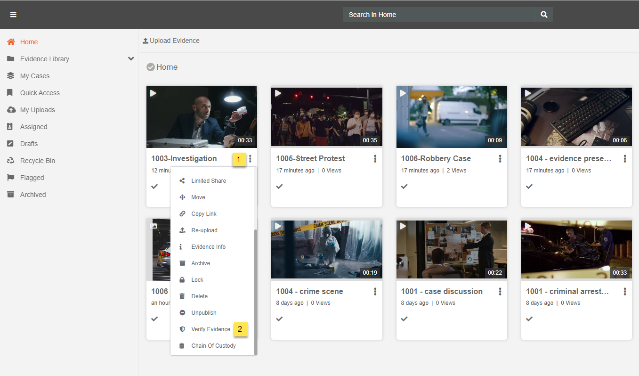Open Quick Access bookmarks
The width and height of the screenshot is (639, 376).
click(x=40, y=93)
